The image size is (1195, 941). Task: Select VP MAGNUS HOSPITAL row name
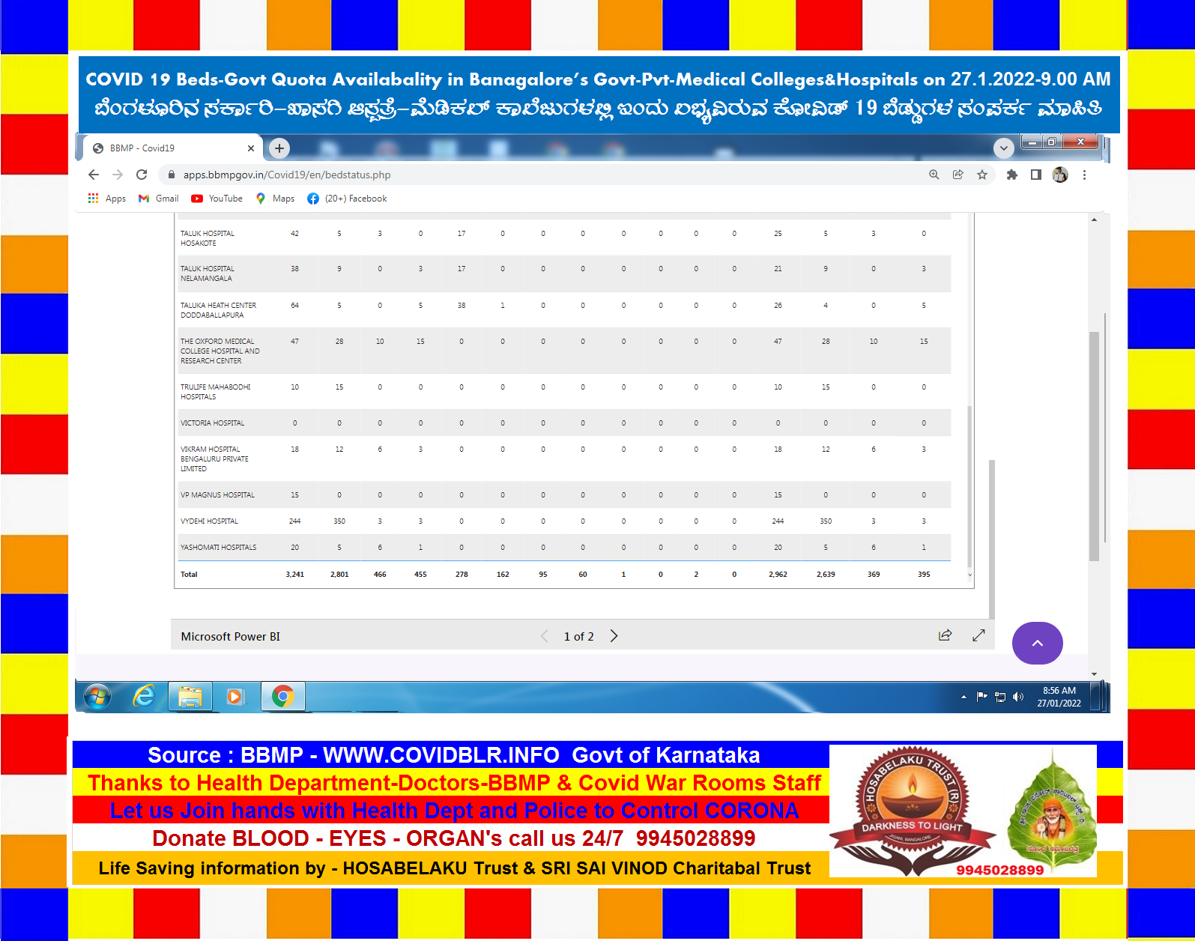[x=217, y=495]
